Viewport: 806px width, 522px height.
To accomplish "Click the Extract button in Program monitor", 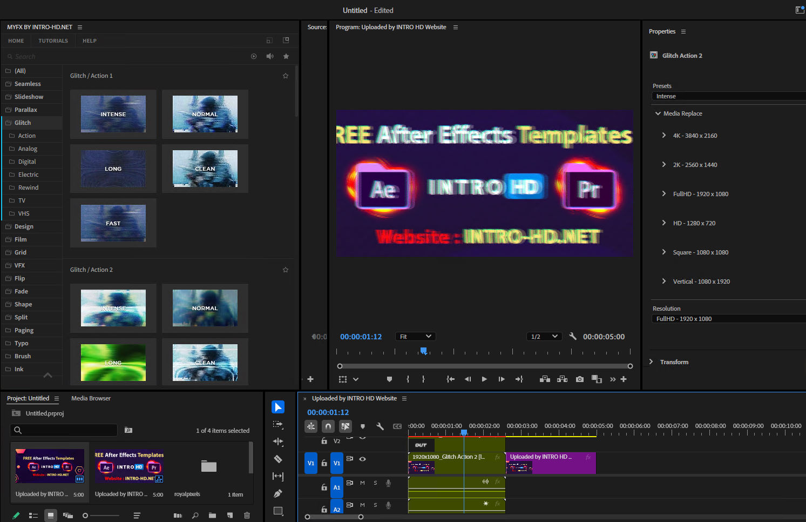I will (562, 379).
